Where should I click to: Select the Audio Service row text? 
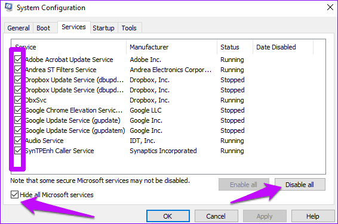click(44, 141)
